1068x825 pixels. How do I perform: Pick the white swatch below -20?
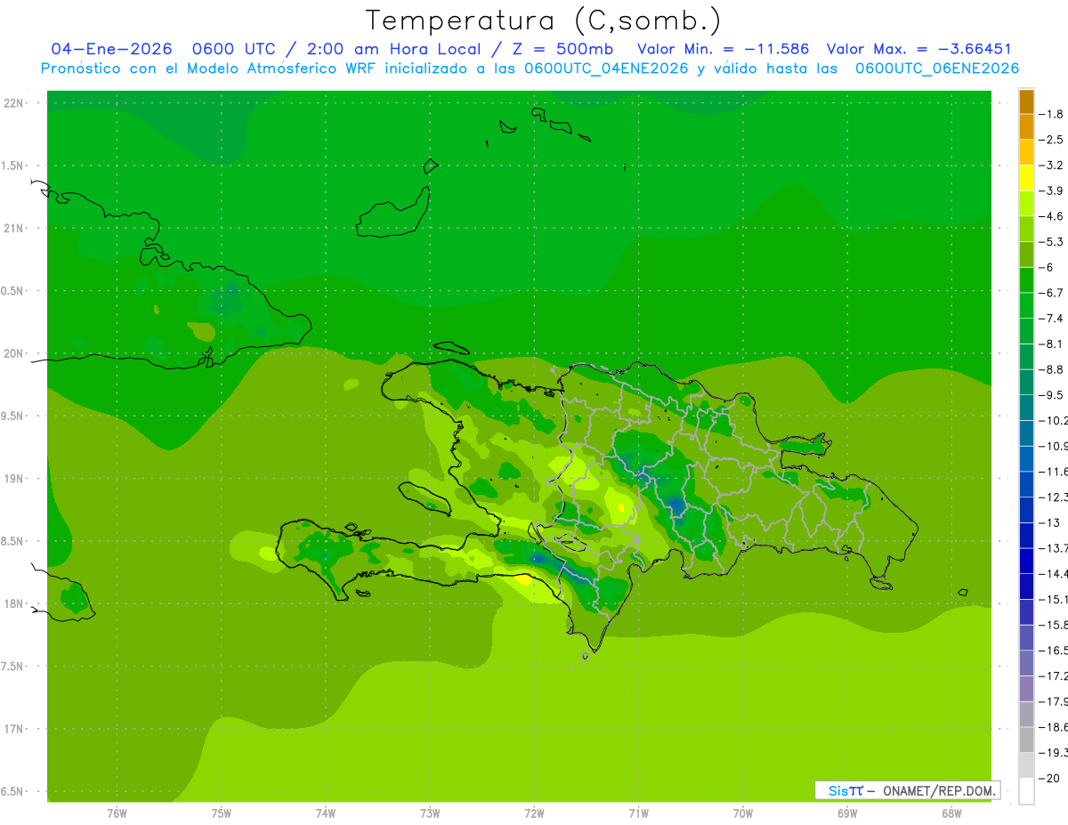[x=1026, y=791]
